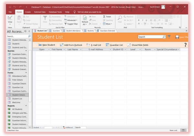Click the help question mark icon
Screen dimensions: 194x136
(185, 45)
